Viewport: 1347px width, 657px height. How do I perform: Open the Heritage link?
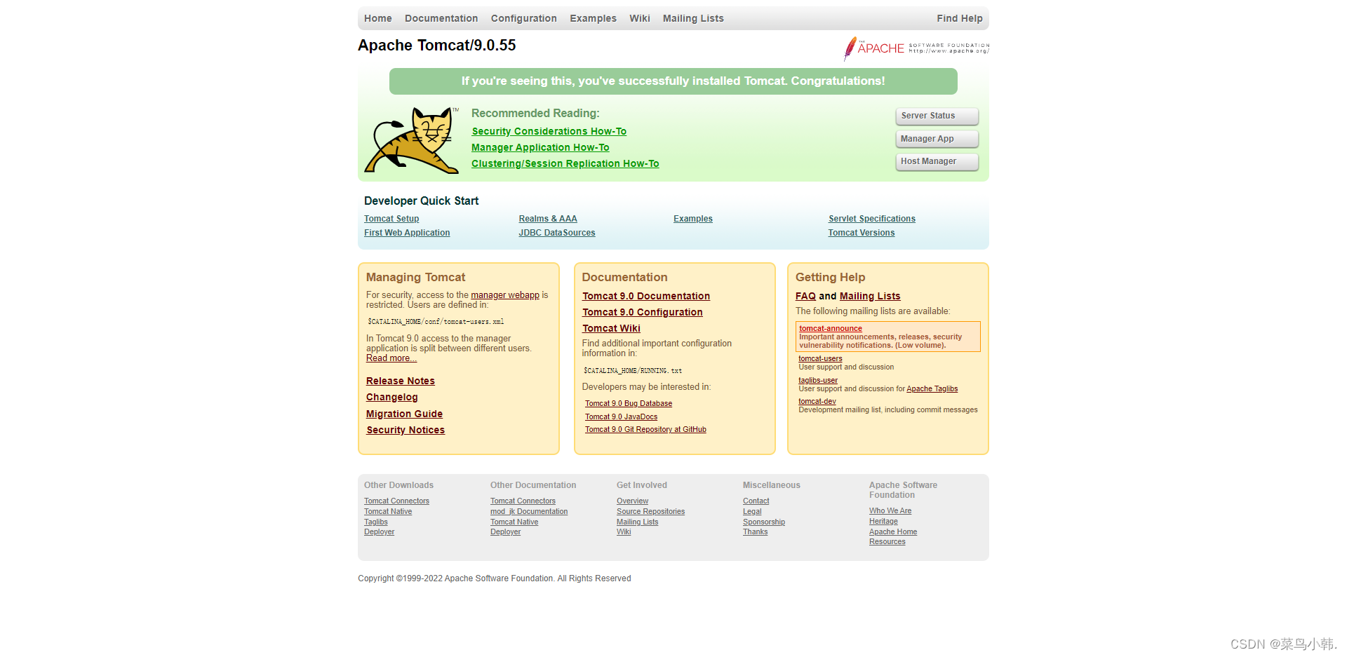coord(883,522)
